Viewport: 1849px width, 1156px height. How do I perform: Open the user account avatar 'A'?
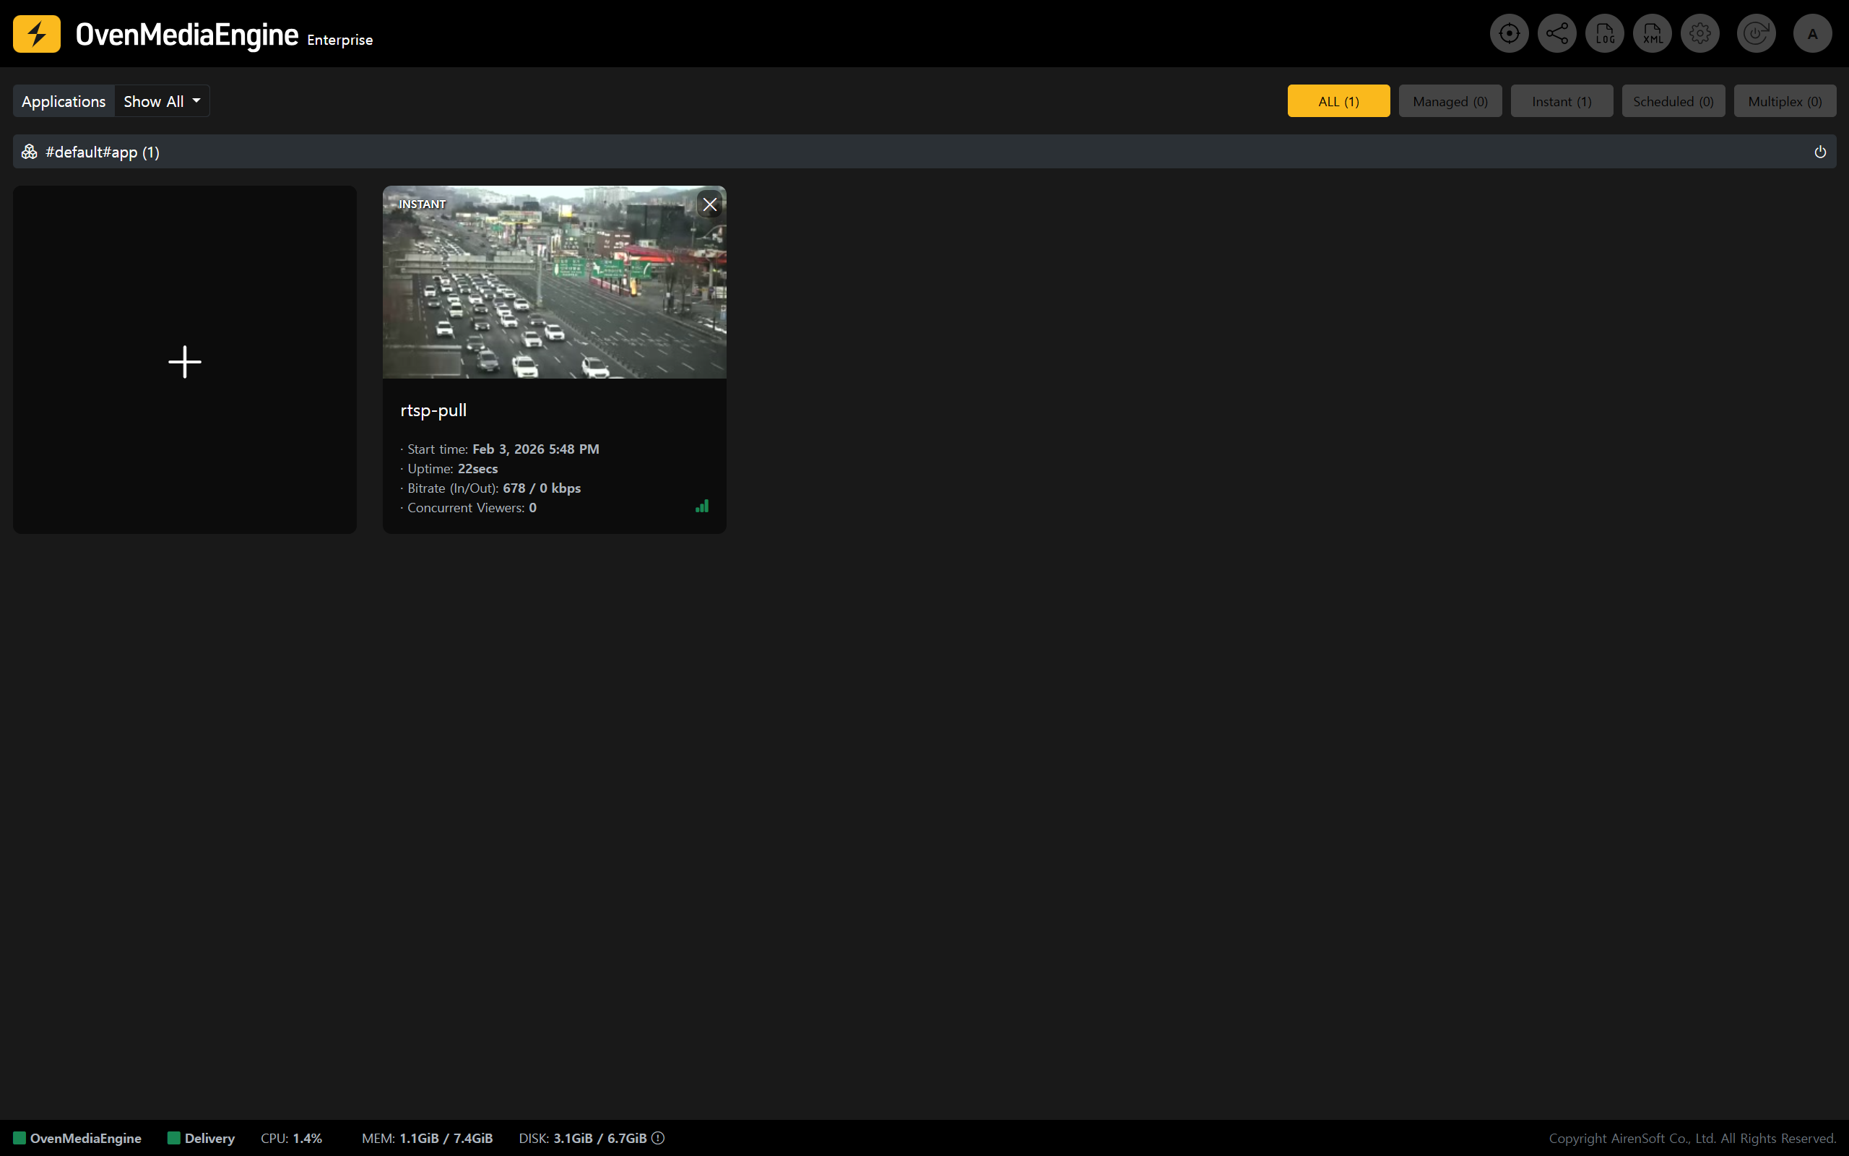[1812, 34]
